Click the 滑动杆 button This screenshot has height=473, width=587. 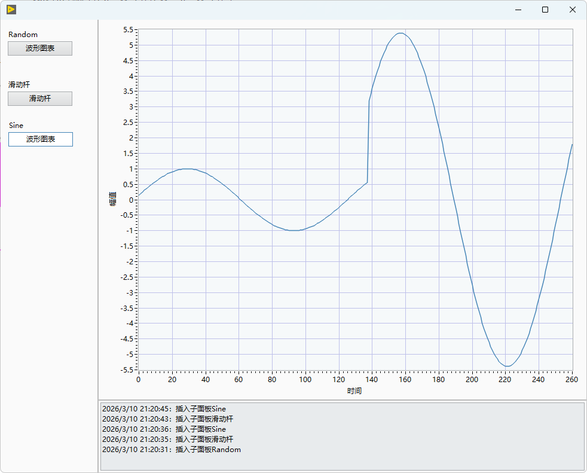[x=40, y=99]
